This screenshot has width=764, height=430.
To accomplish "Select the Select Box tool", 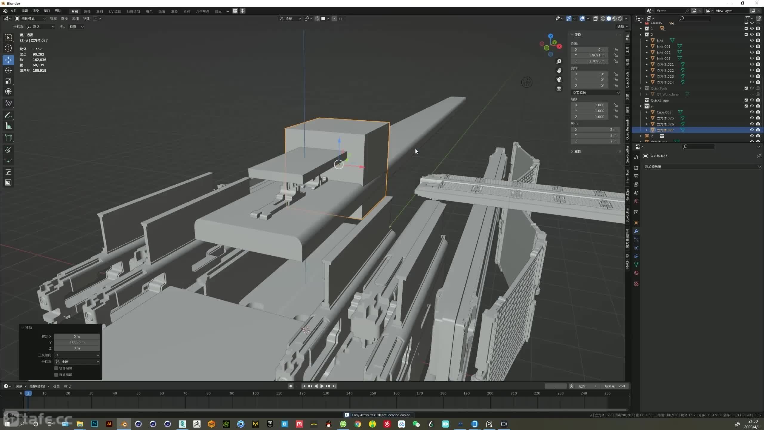I will coord(8,38).
